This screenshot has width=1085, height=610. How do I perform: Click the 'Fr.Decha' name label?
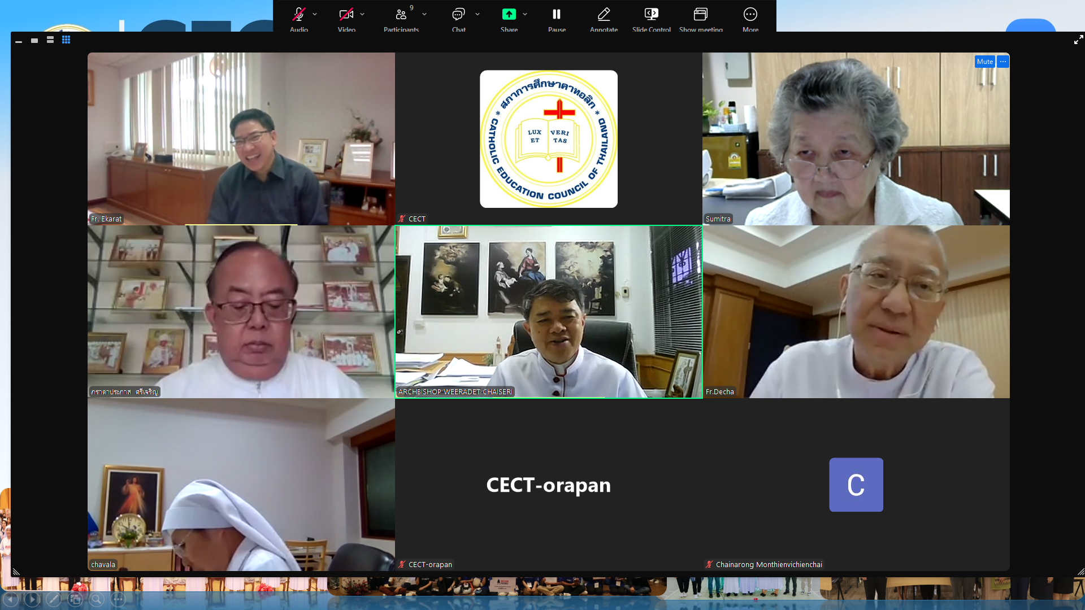pos(719,391)
